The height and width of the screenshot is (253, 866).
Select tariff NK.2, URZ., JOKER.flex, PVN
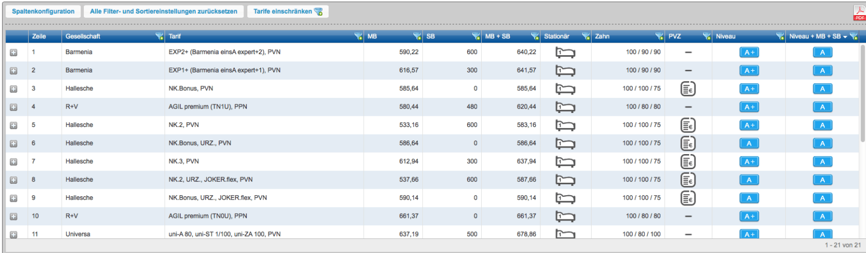pos(211,179)
